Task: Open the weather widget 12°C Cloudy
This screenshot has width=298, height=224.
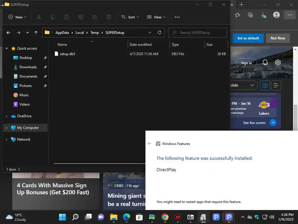Action: 16,217
